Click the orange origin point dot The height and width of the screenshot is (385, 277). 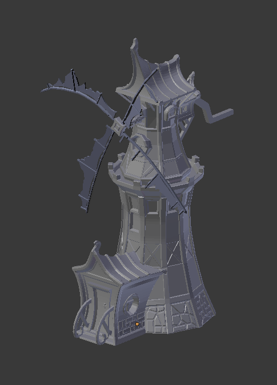click(x=137, y=324)
